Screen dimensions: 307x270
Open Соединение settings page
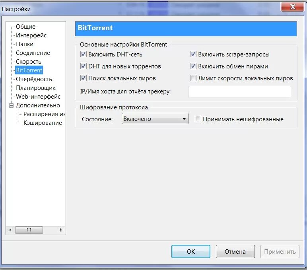click(33, 52)
